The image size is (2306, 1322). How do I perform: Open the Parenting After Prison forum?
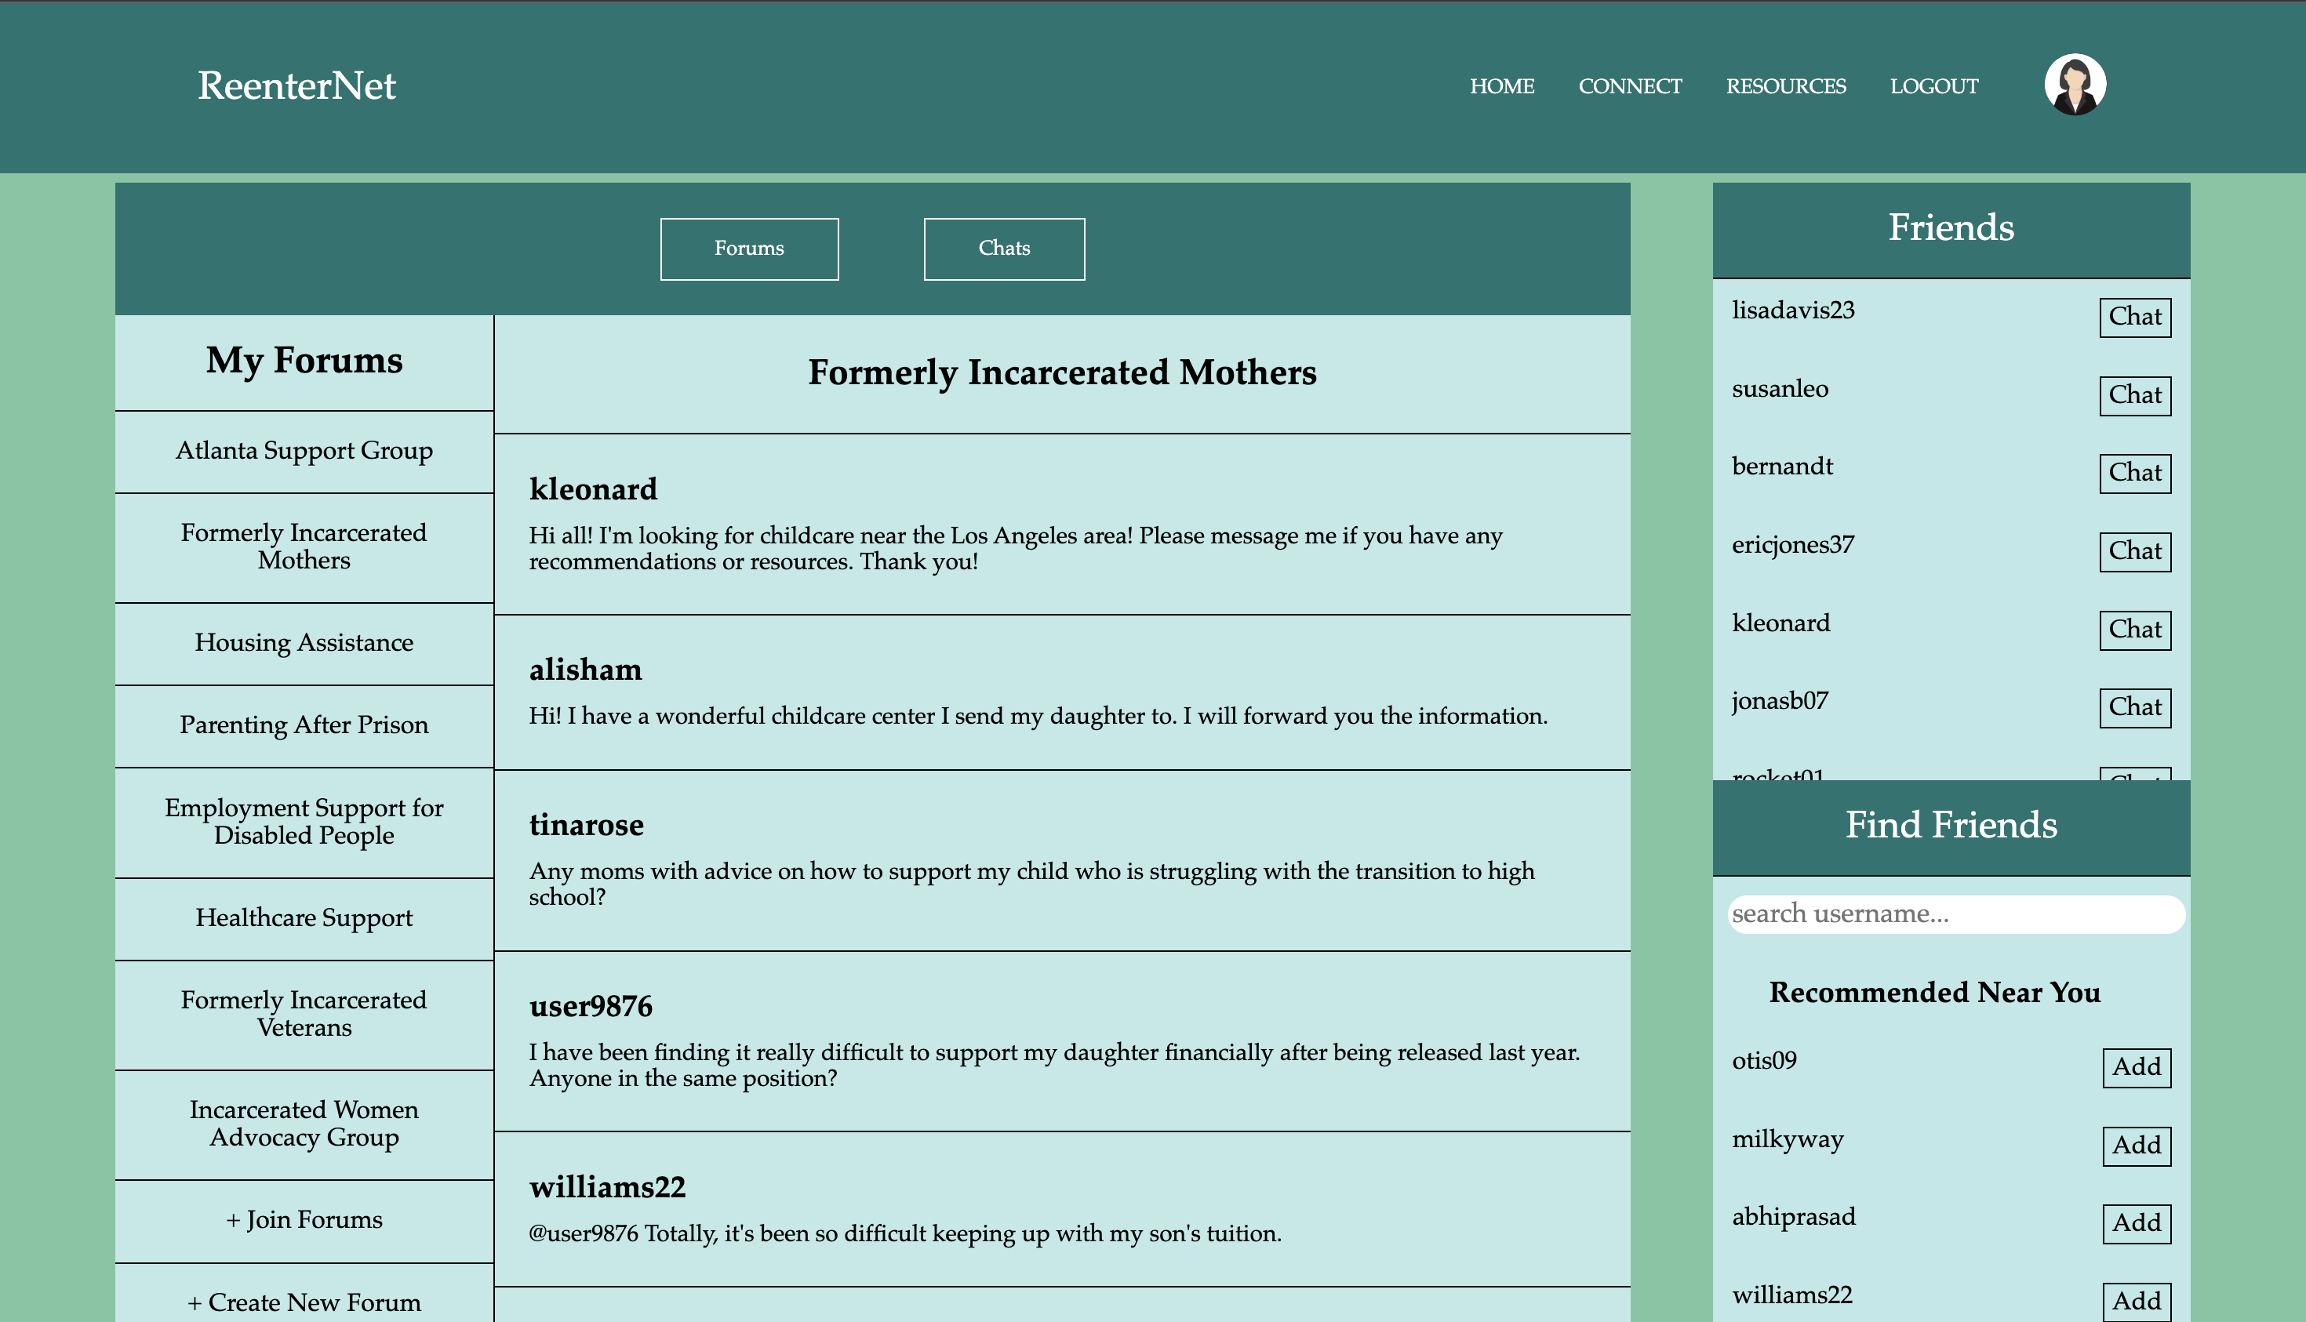pos(304,725)
